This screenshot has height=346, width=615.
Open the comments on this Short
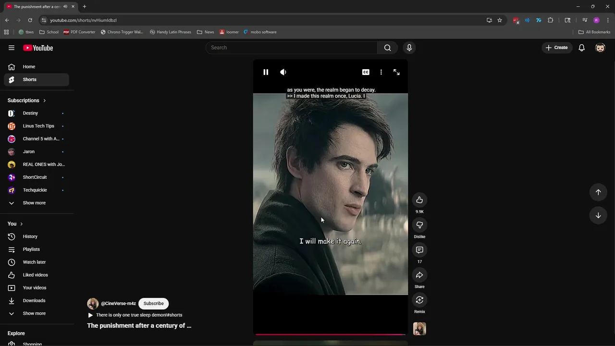(x=419, y=250)
